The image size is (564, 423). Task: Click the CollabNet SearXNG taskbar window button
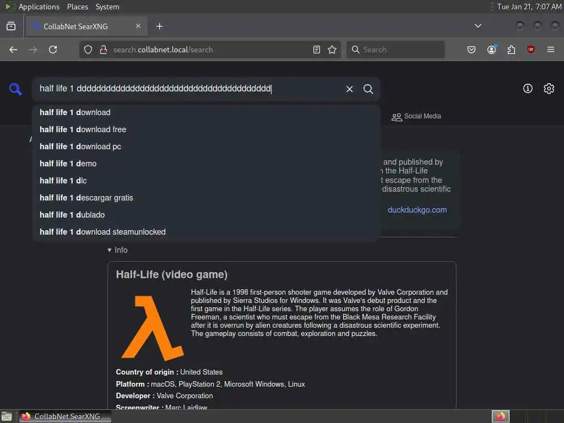tap(66, 417)
